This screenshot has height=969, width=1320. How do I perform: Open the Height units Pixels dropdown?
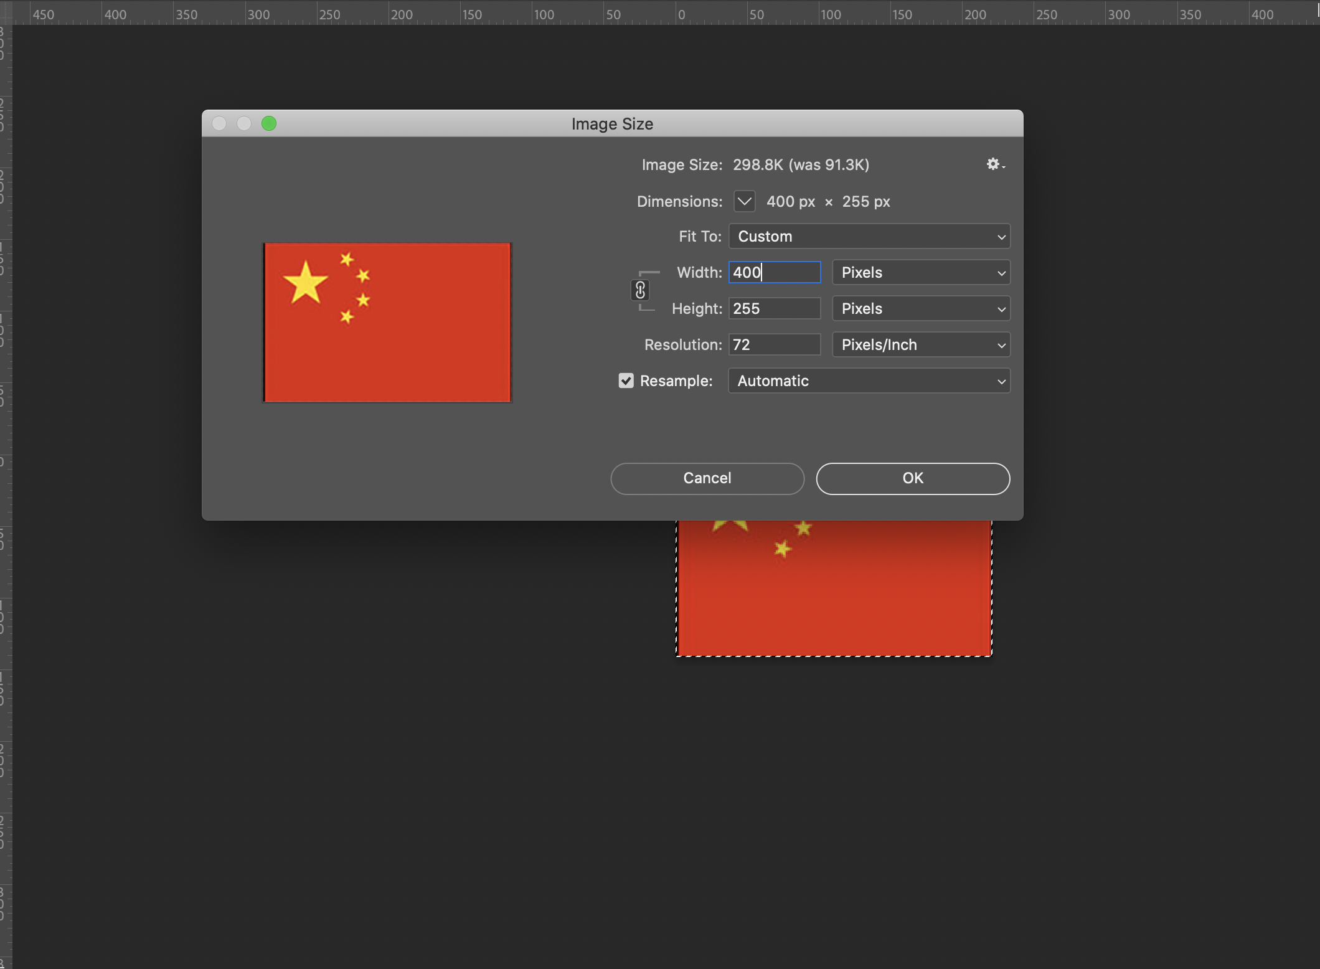(921, 309)
